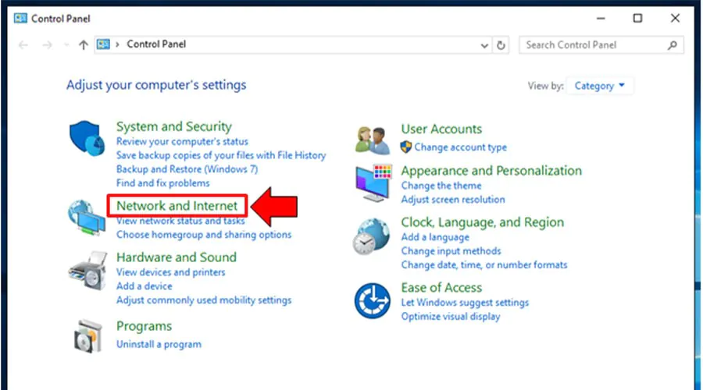Viewport: 703px width, 390px height.
Task: Click the Network and Internet globe icon
Action: (x=87, y=217)
